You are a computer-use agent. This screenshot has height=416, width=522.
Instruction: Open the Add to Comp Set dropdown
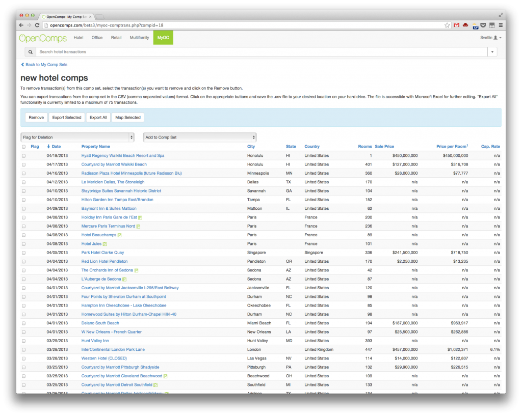[200, 136]
